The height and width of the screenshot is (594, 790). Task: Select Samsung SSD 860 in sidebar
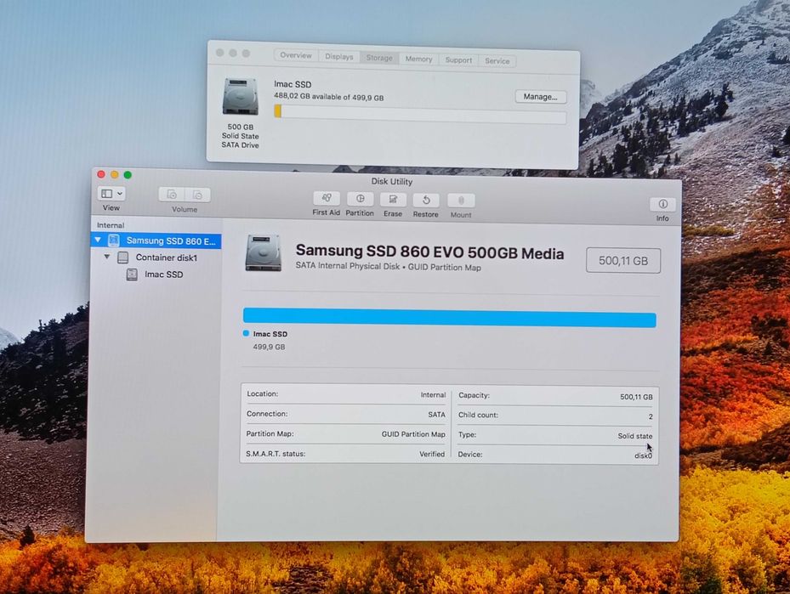pos(156,240)
